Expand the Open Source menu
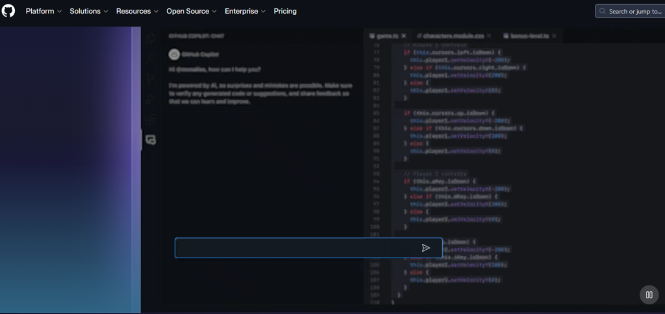The width and height of the screenshot is (665, 314). (192, 12)
